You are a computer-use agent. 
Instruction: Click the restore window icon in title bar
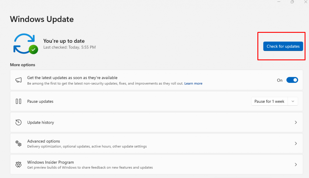click(292, 2)
